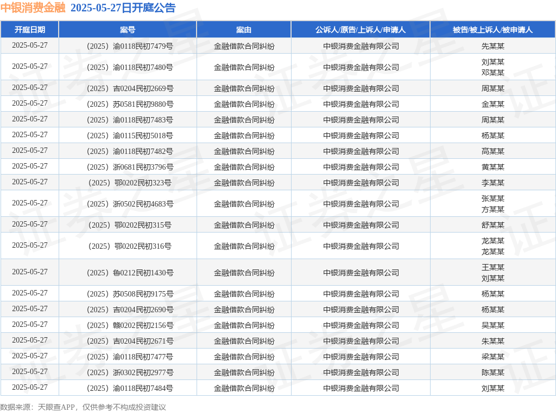Click defendant name 梁某某
556x412 pixels.
(x=493, y=357)
